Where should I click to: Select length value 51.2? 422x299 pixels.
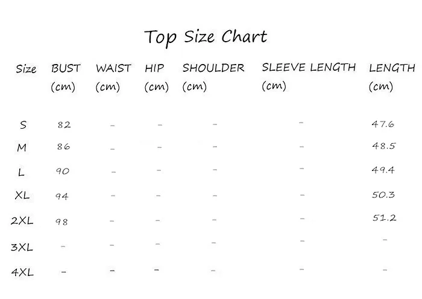tap(385, 217)
